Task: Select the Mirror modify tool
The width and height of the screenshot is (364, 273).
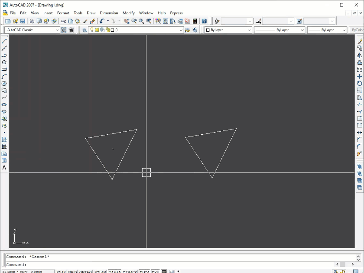Action: (x=360, y=55)
